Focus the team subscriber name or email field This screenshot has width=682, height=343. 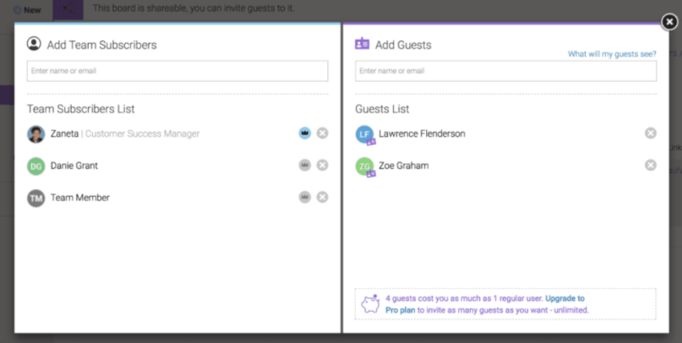(x=177, y=71)
